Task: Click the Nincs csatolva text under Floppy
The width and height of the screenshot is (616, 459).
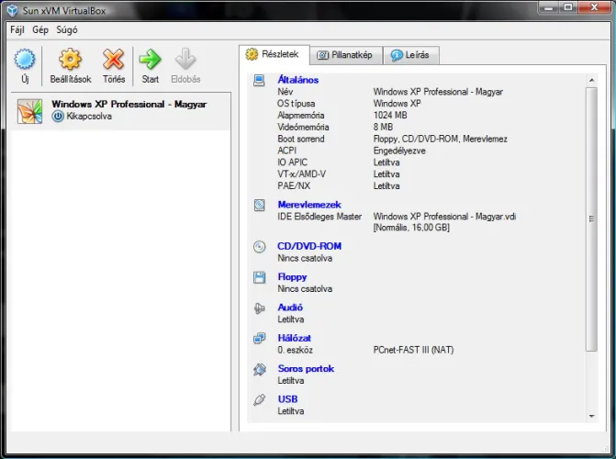Action: (305, 289)
